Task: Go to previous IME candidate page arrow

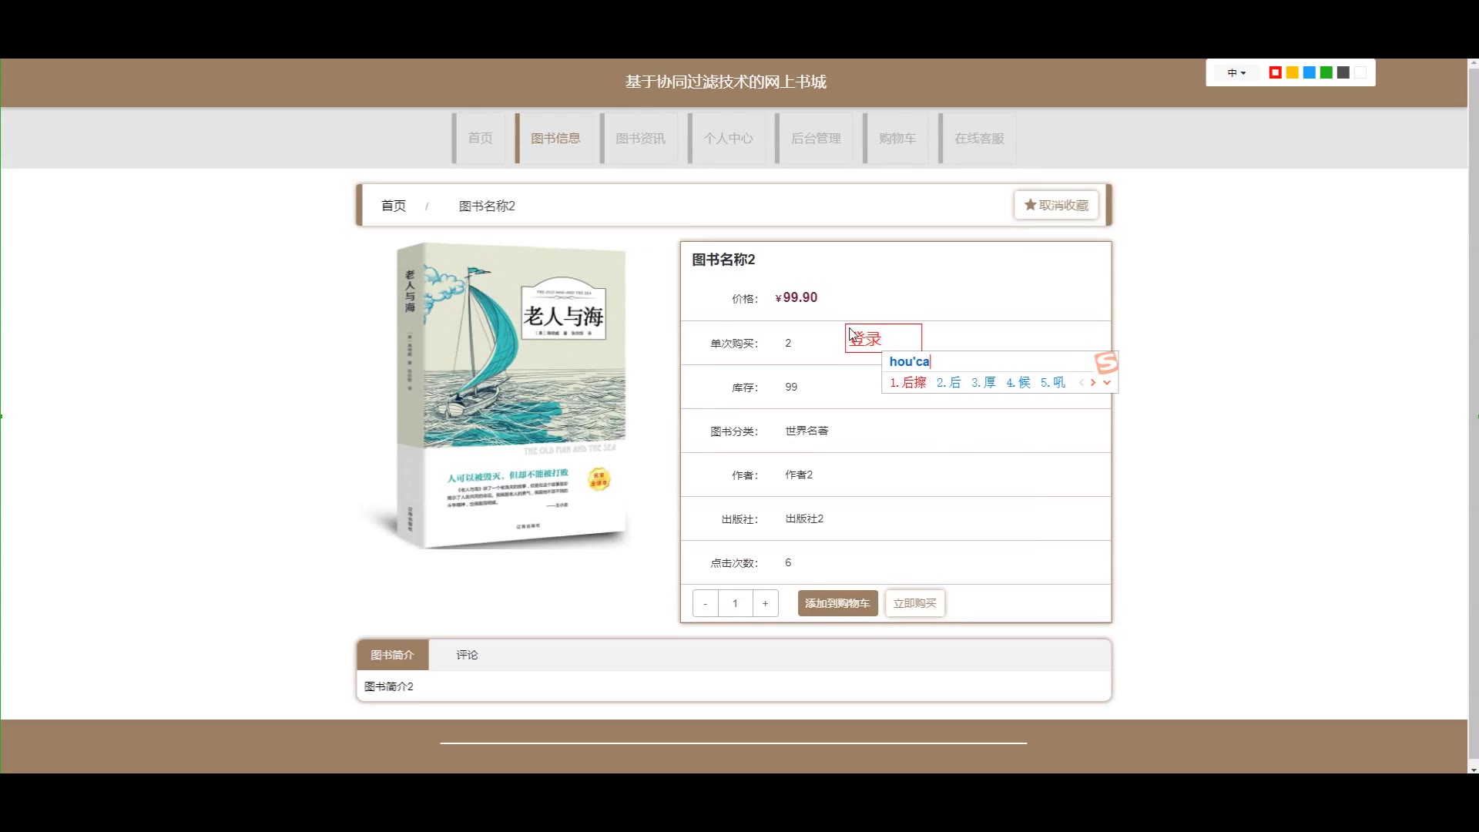Action: click(x=1082, y=382)
